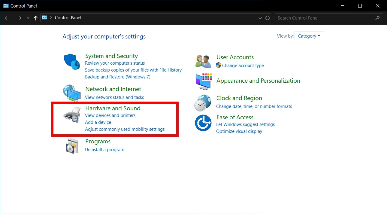This screenshot has width=387, height=214.
Task: Open the View by Category dropdown
Action: [309, 36]
